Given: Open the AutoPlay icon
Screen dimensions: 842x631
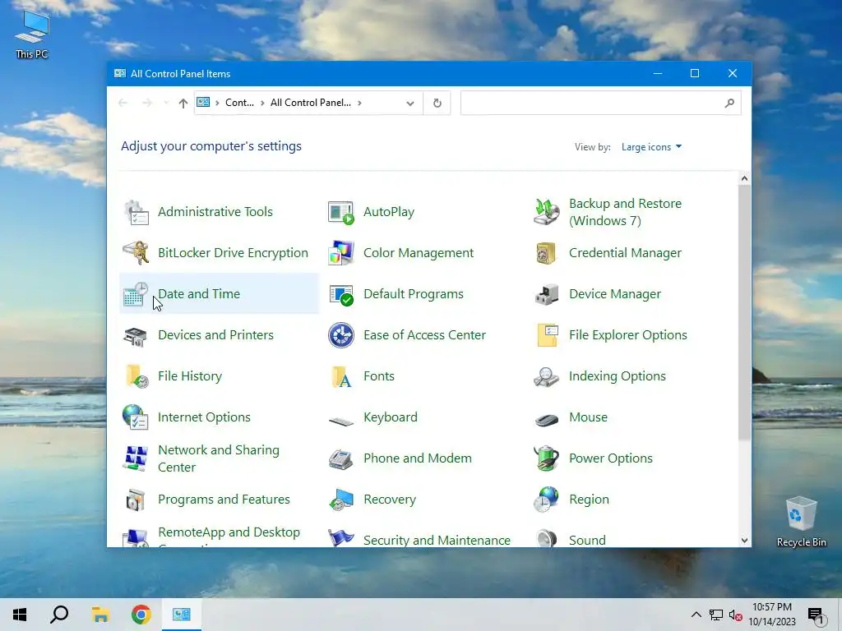Looking at the screenshot, I should click(341, 212).
